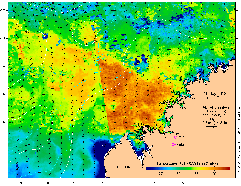Click the 126 longitude axis label
The width and height of the screenshot is (241, 186).
(208, 183)
